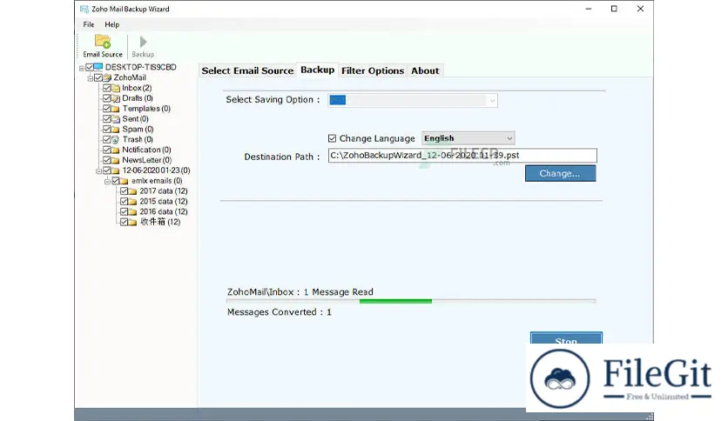The image size is (728, 421).
Task: Uncheck the DESKTOP-TIS9CBD root checkbox
Action: coord(90,67)
